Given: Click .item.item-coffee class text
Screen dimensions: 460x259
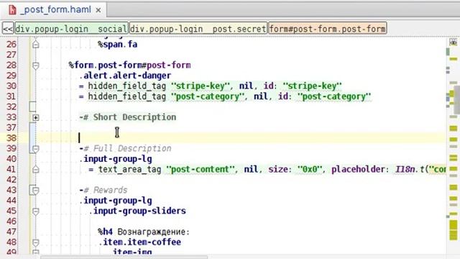Looking at the screenshot, I should 139,242.
